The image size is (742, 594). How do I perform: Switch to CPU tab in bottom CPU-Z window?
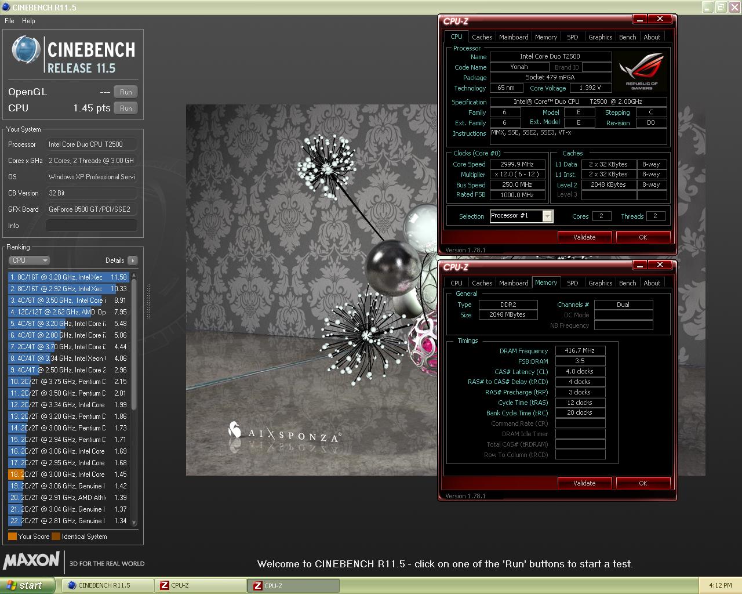tap(457, 283)
